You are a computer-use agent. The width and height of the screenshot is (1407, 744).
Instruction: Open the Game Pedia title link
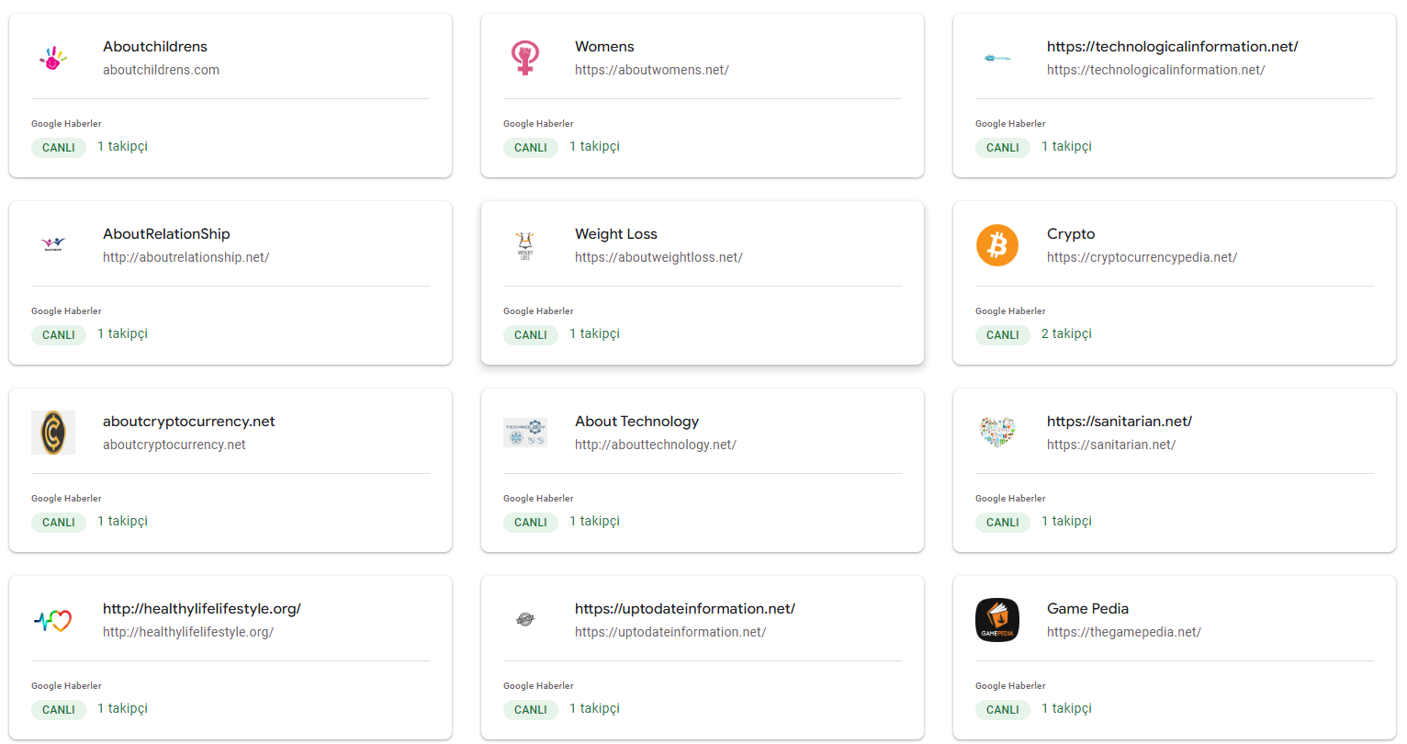(x=1087, y=609)
